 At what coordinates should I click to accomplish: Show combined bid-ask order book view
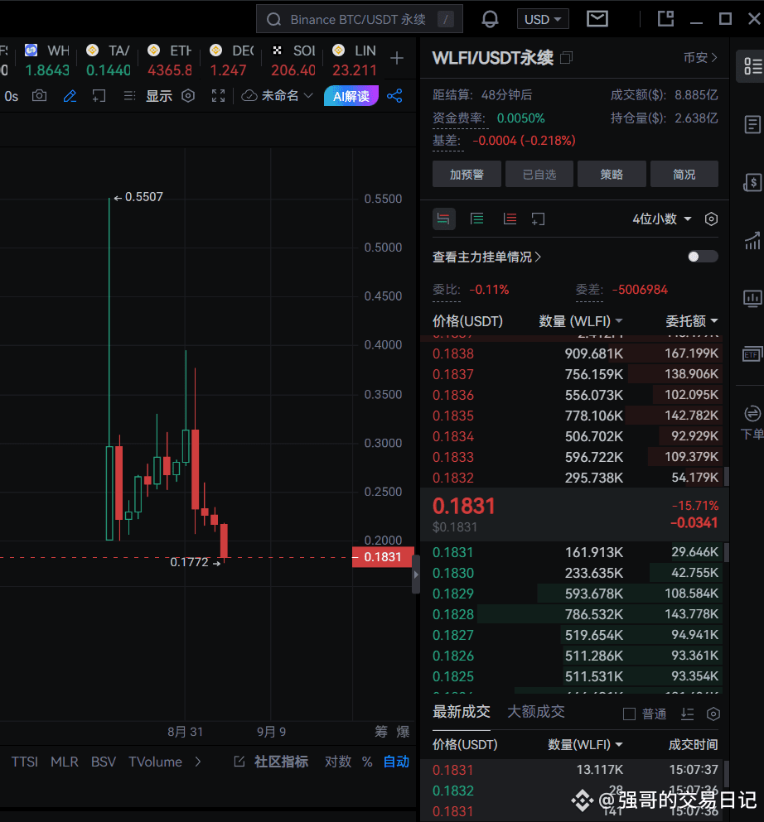click(444, 219)
